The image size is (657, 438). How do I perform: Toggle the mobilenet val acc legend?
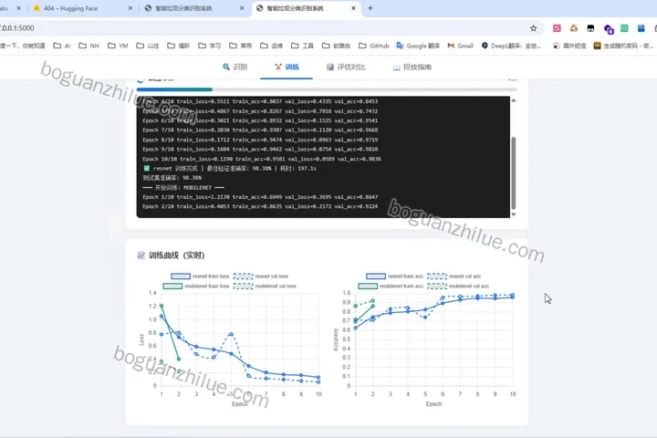[x=458, y=287]
